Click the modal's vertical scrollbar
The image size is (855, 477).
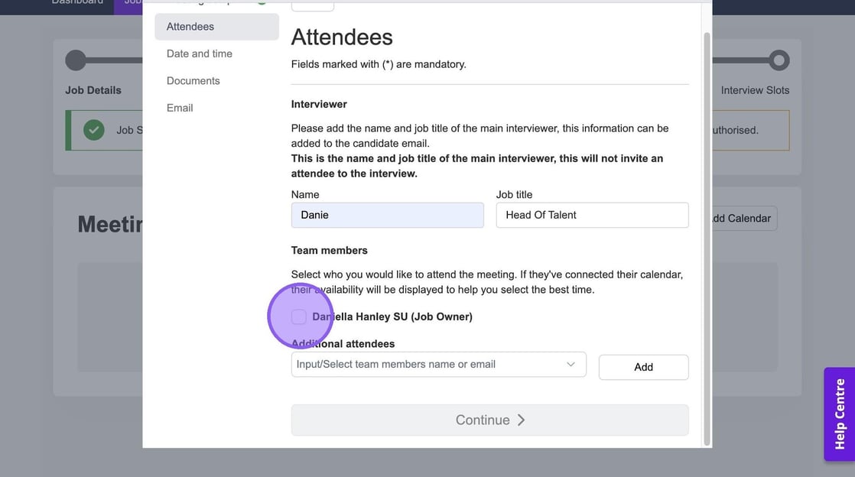tap(707, 229)
